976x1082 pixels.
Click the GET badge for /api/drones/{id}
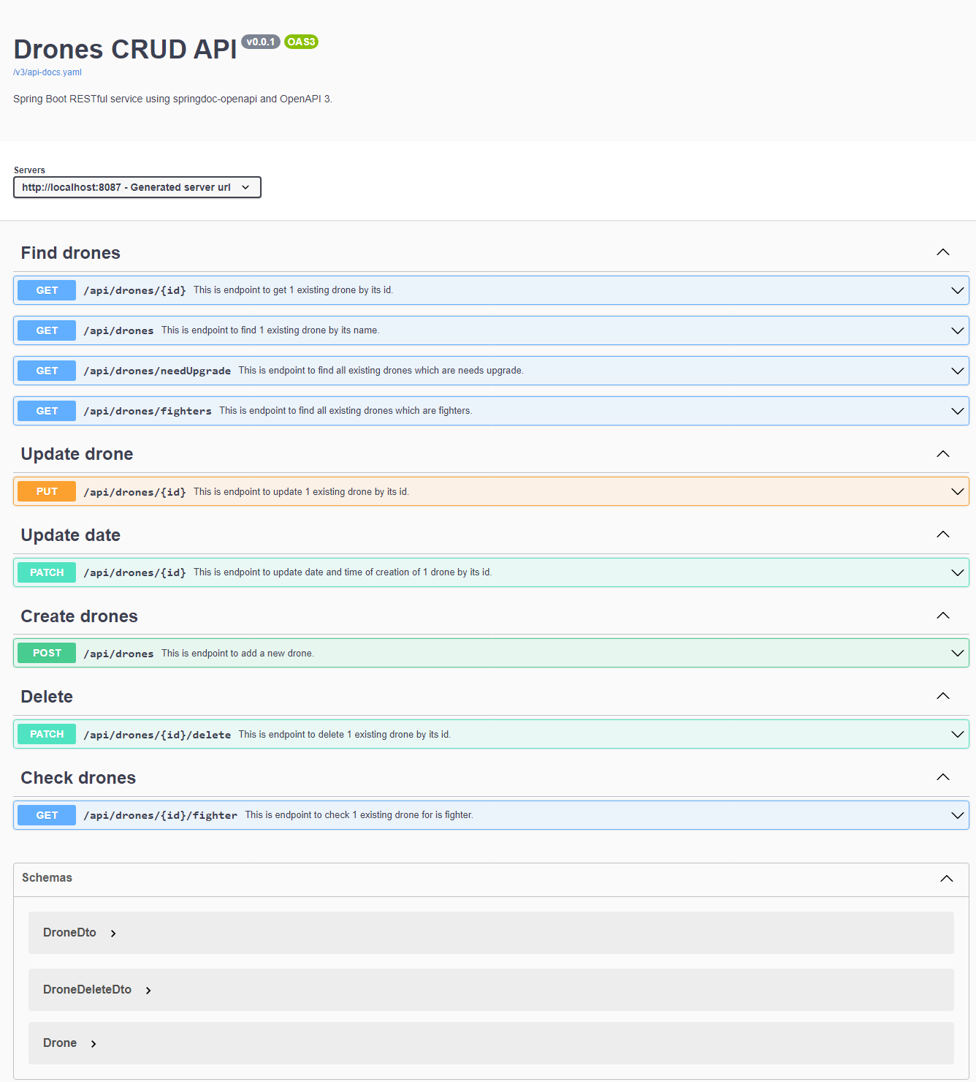(x=47, y=290)
